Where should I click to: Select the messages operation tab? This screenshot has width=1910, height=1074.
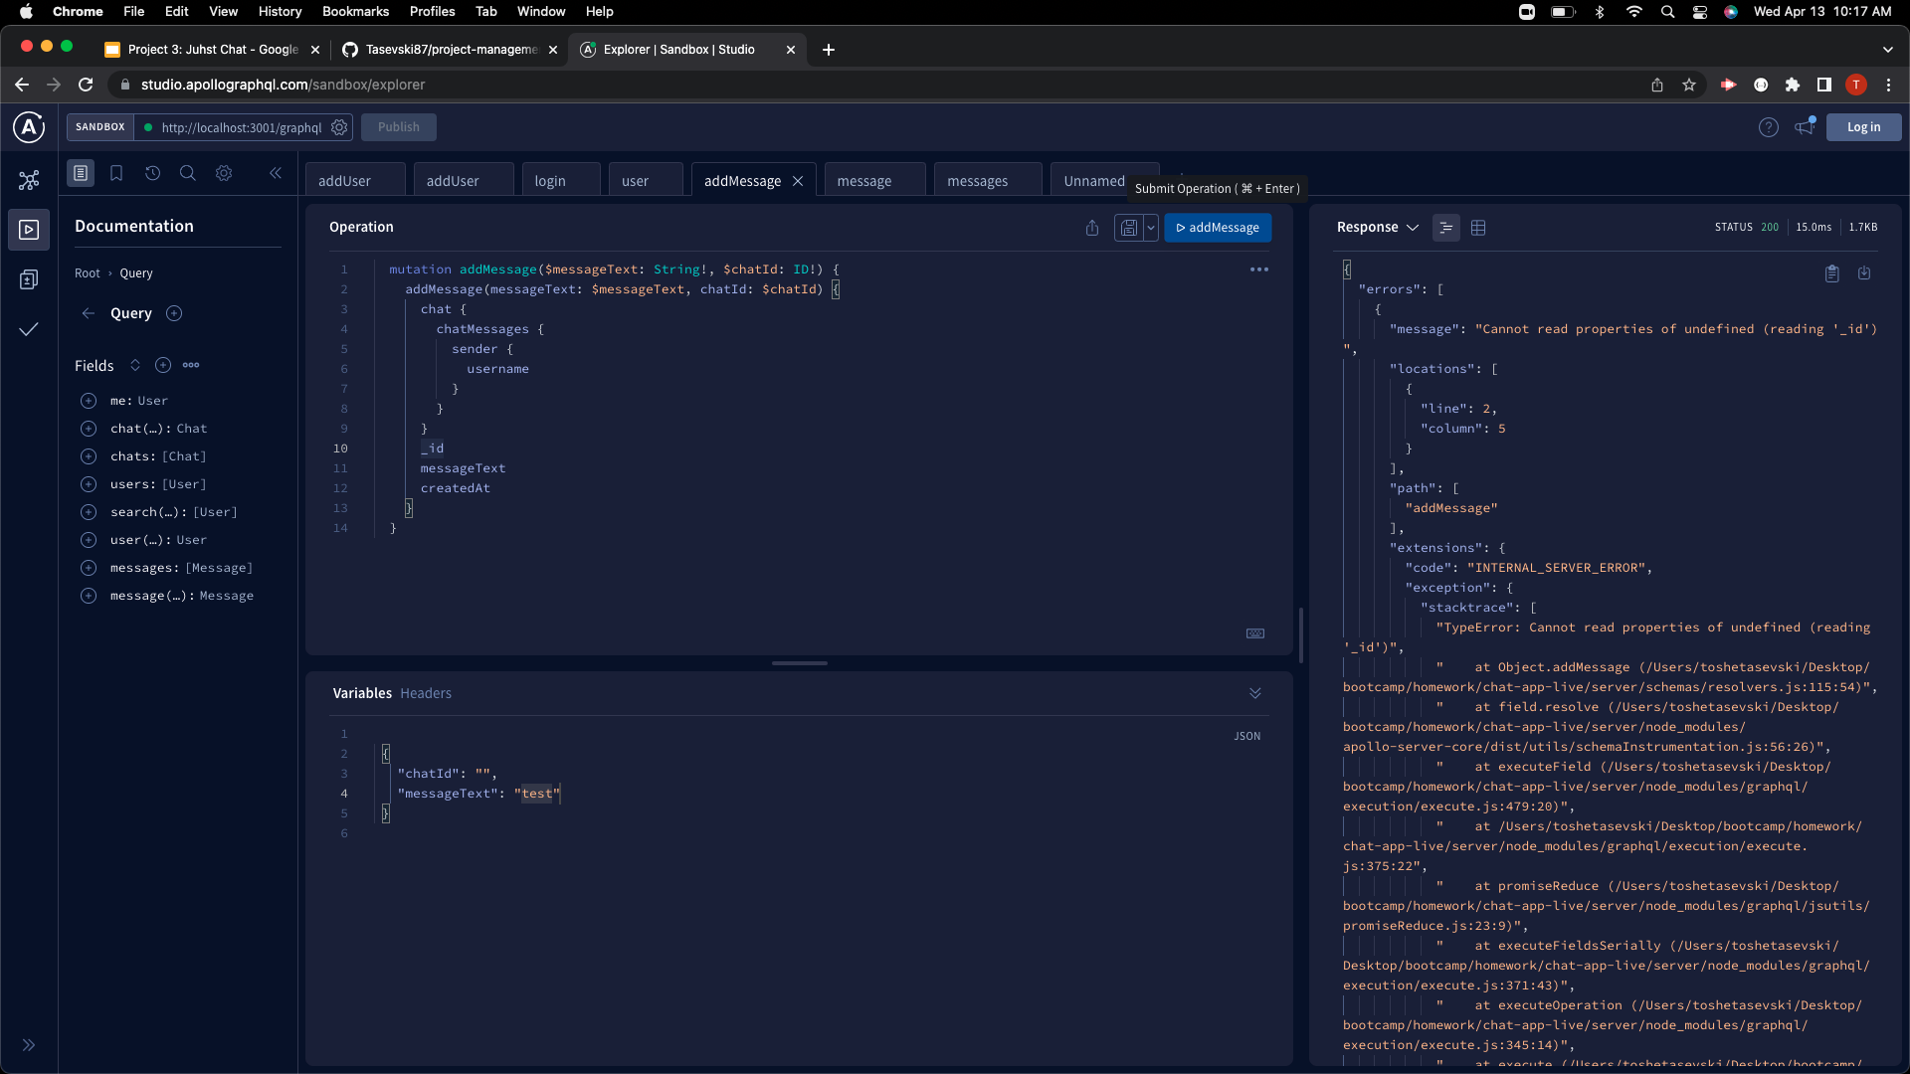[x=979, y=180]
